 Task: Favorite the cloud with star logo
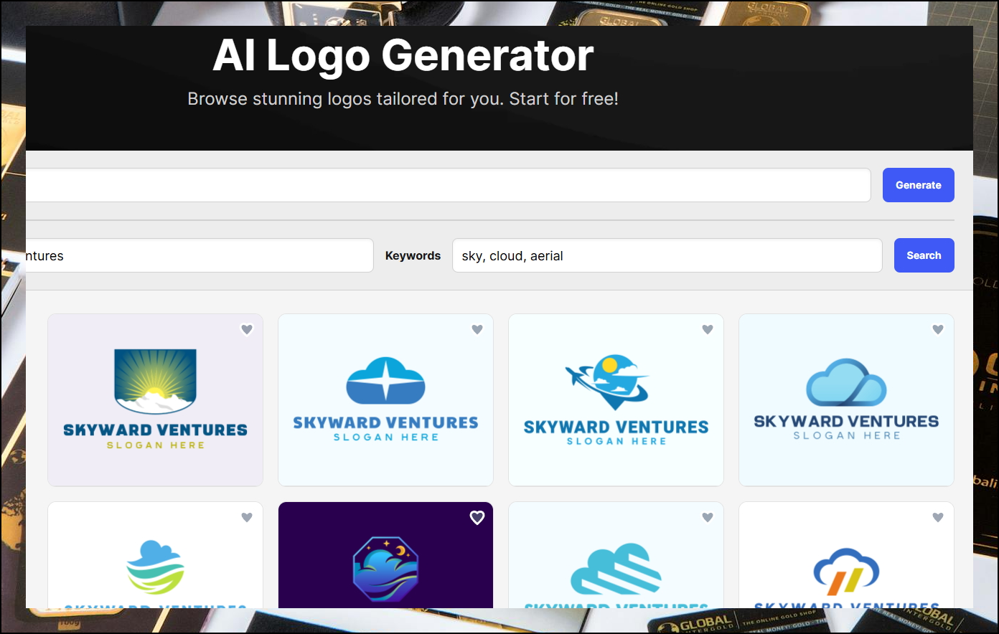tap(477, 329)
